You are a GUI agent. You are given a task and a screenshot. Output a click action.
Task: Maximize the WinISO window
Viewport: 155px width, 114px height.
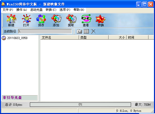[145, 4]
